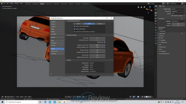Open Blender from the Windows taskbar

[64, 102]
